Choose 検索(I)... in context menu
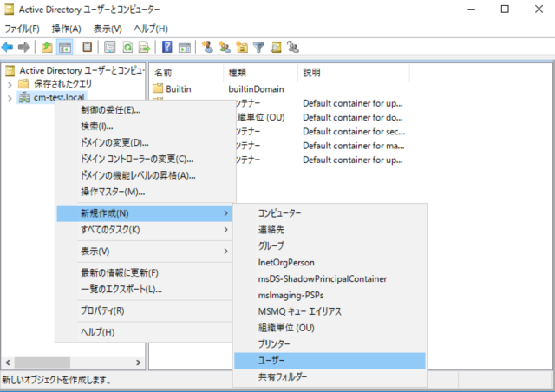The image size is (555, 392). click(145, 127)
